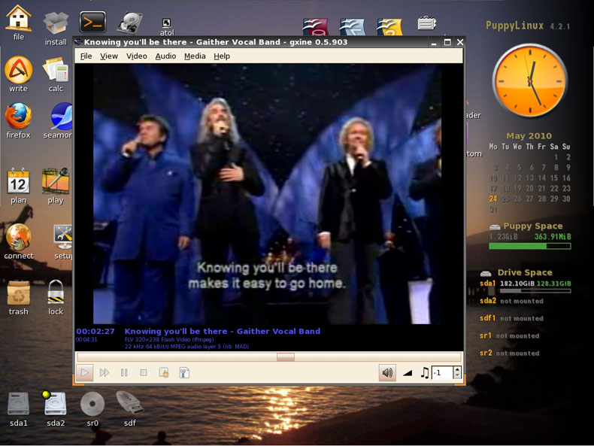Decrease the audio channel spinner value
This screenshot has width=594, height=446.
pos(457,376)
